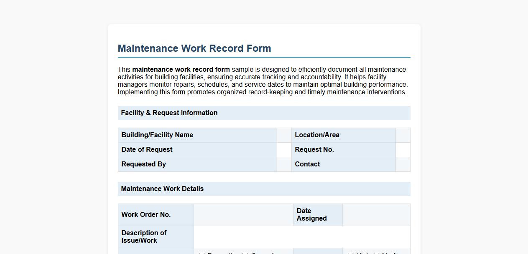Check the Corrective checkbox
Image resolution: width=528 pixels, height=254 pixels.
(245, 253)
